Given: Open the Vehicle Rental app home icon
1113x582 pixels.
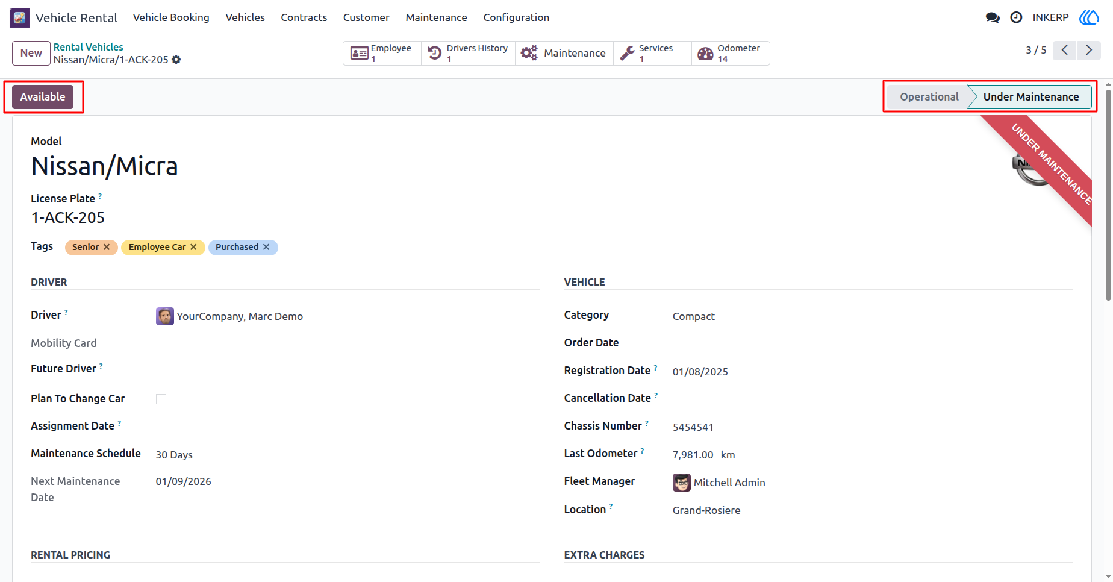Looking at the screenshot, I should [x=19, y=17].
